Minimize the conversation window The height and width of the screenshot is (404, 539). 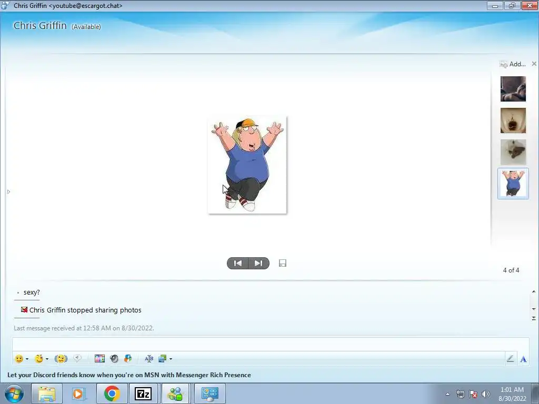(495, 5)
